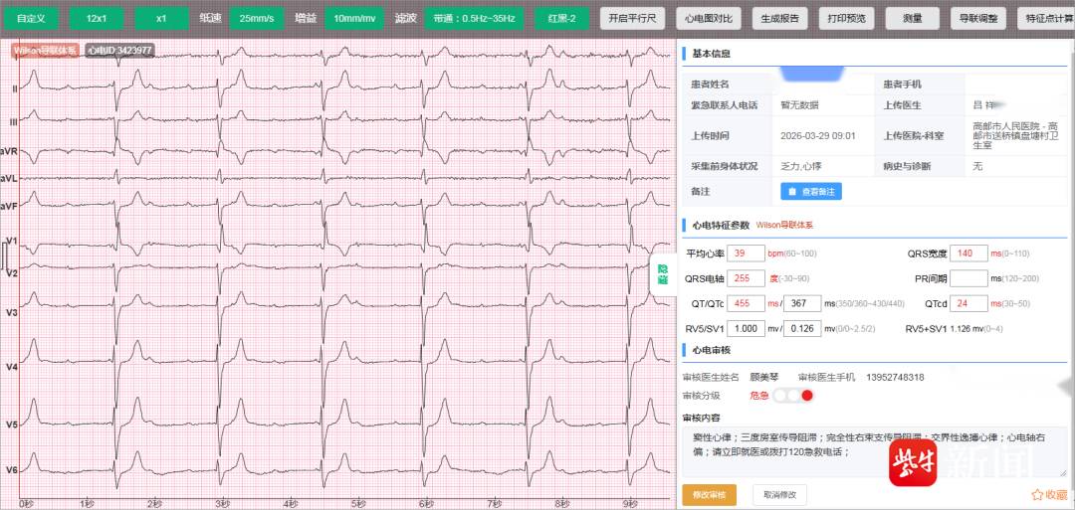This screenshot has height=510, width=1075.
Task: Open notes with 查看备注 button
Action: 810,191
